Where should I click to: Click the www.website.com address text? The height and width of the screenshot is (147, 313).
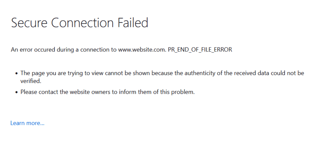point(142,50)
